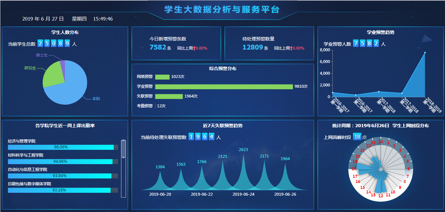The image size is (445, 212).
Task: Select the 失联预警 bar showing 1964次
Action: (169, 97)
